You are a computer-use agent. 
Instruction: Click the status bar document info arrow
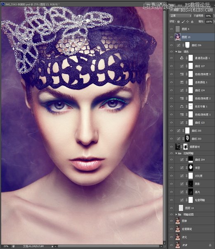(52, 246)
